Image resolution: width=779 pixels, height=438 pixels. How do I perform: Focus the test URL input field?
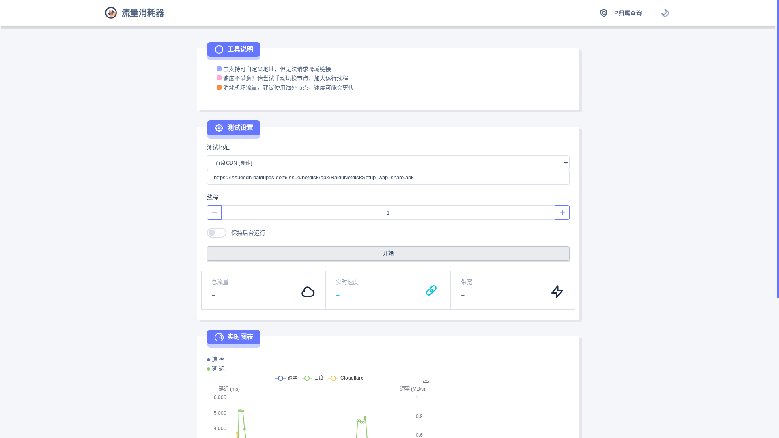point(388,177)
